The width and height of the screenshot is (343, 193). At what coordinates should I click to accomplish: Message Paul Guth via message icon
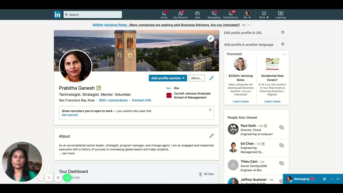point(281,128)
